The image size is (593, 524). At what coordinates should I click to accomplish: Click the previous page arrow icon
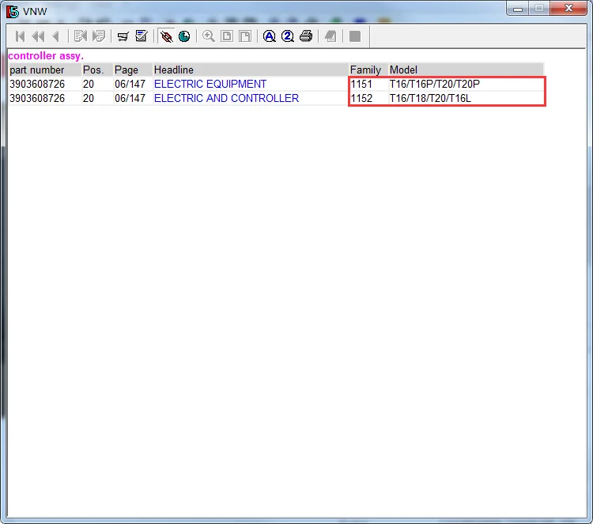[56, 36]
